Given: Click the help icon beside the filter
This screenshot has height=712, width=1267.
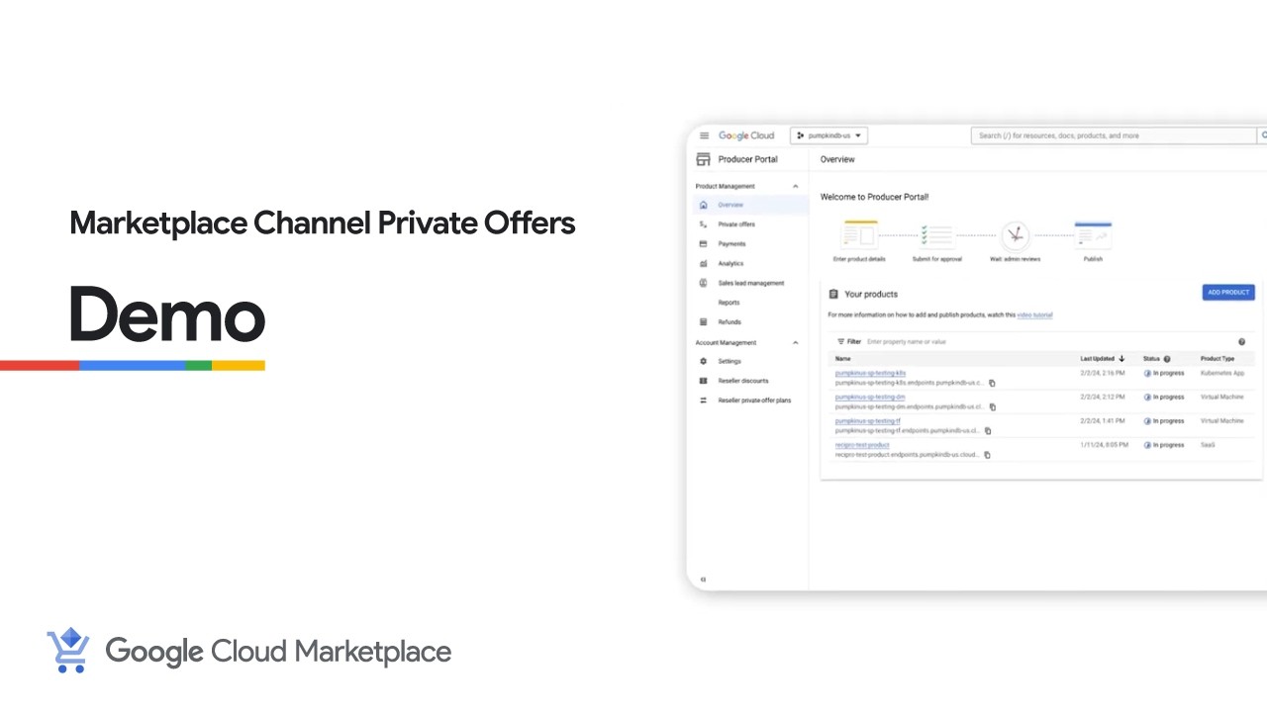Looking at the screenshot, I should 1241,341.
